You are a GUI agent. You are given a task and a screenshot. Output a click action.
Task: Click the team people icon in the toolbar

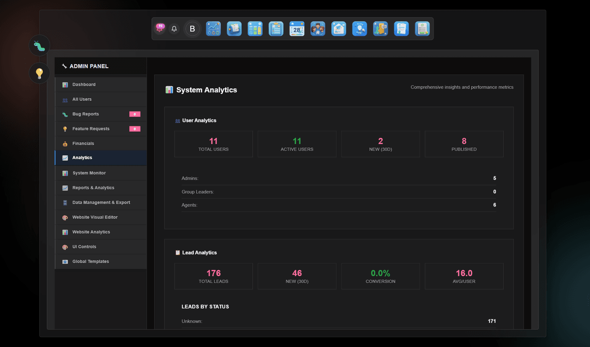(318, 29)
